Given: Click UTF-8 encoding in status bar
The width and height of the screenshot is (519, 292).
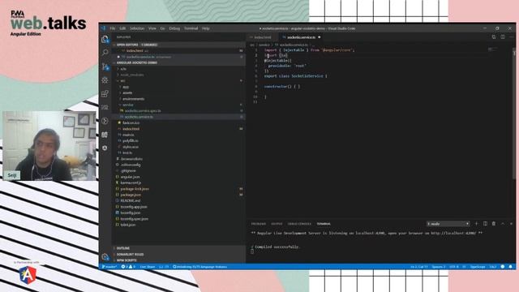Looking at the screenshot, I should pyautogui.click(x=453, y=267).
